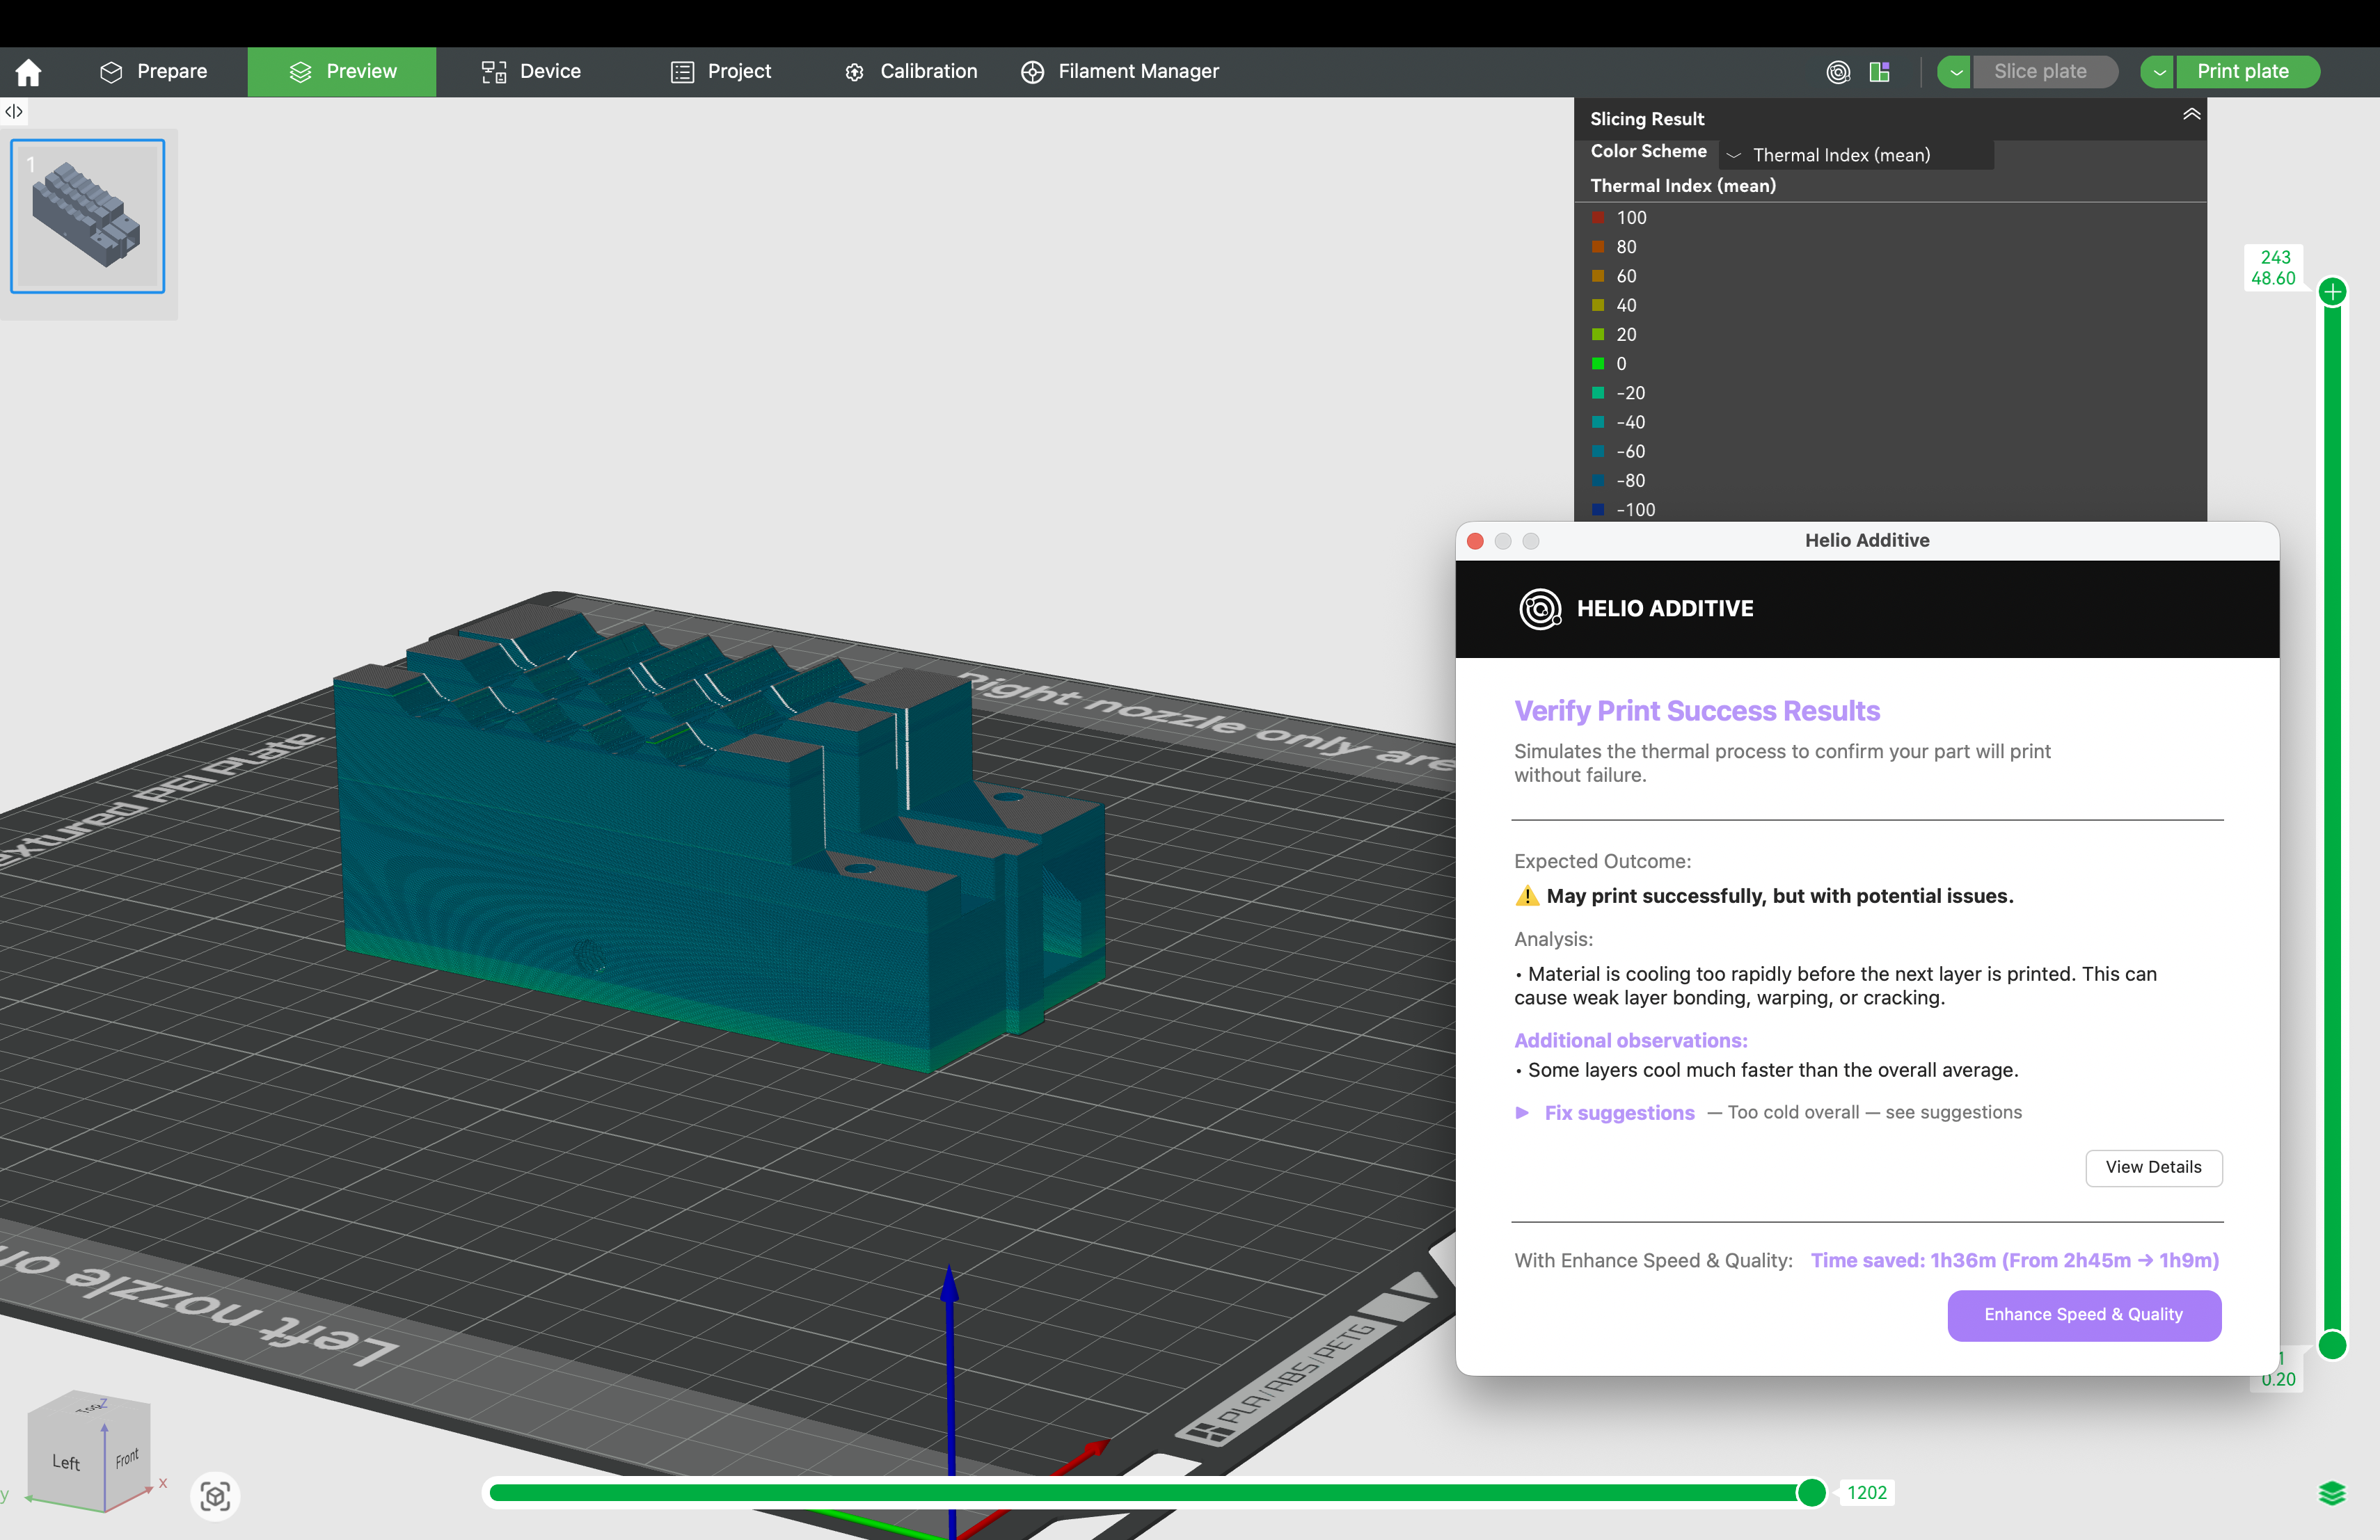Click the layers stack icon
Image resolution: width=2380 pixels, height=1540 pixels.
2332,1493
